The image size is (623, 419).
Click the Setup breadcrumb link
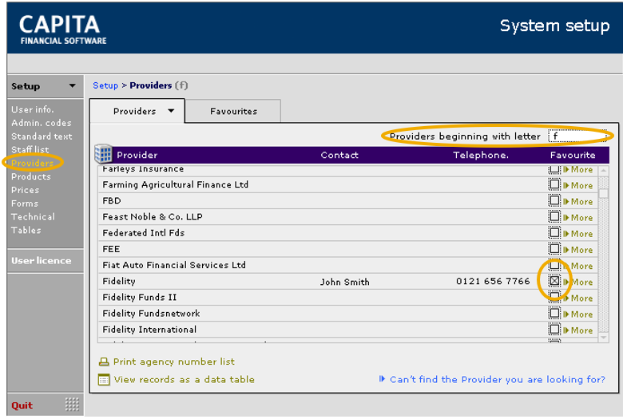(x=105, y=85)
